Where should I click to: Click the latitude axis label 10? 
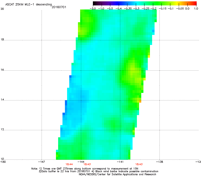tap(2, 159)
